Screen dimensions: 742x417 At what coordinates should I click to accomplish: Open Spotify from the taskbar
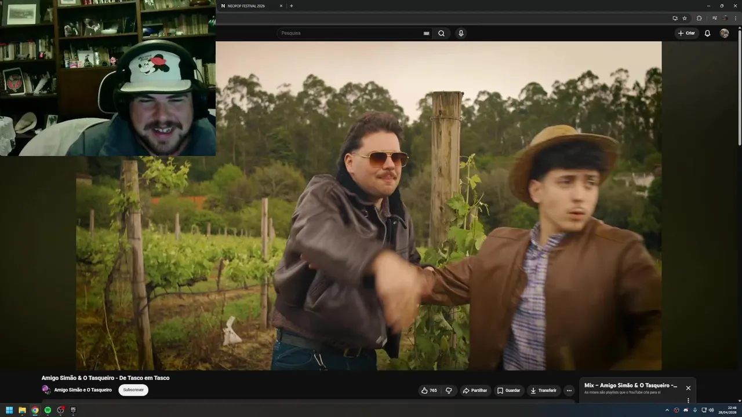48,410
